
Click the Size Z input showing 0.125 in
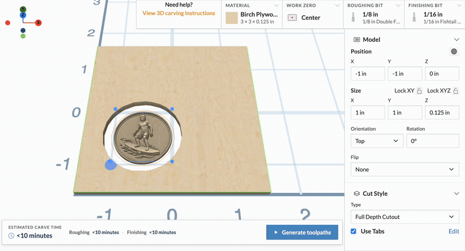pos(442,113)
